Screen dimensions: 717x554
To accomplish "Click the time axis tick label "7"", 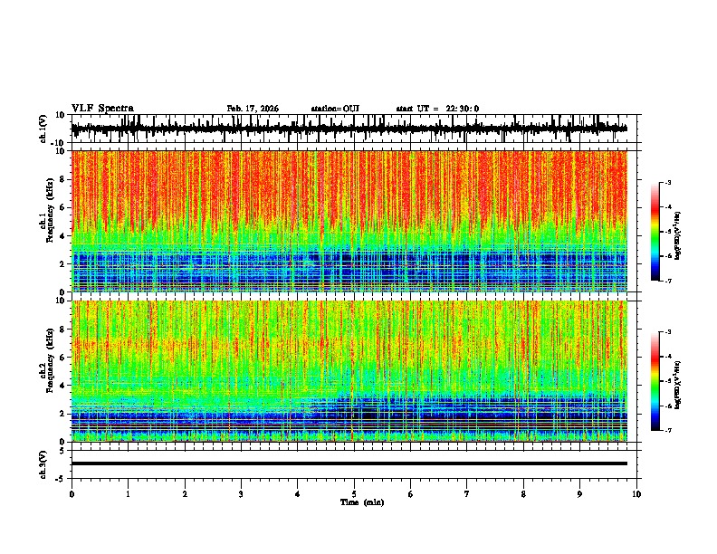I will coord(467,494).
